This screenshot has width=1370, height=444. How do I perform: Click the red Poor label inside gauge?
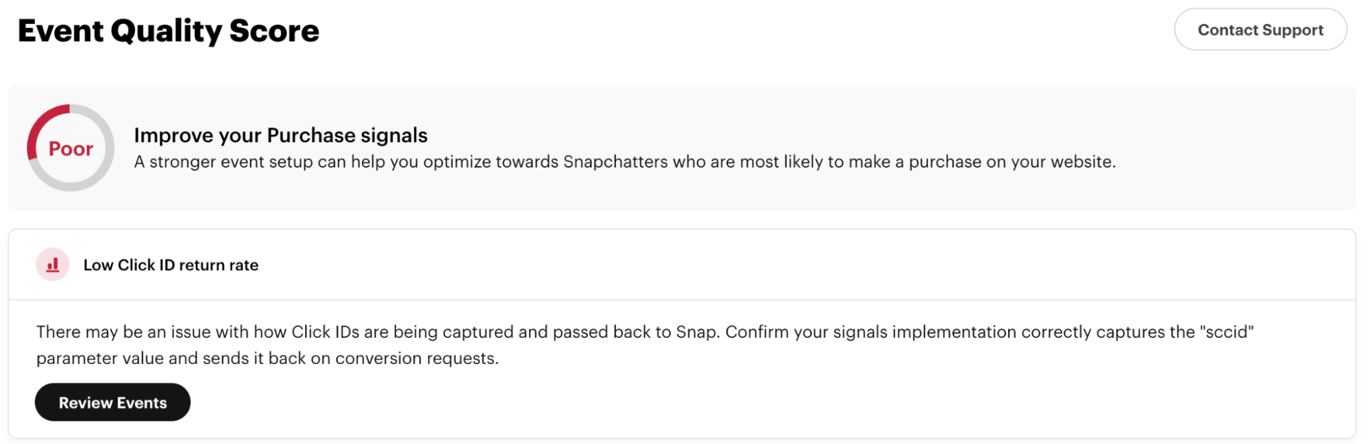[71, 148]
